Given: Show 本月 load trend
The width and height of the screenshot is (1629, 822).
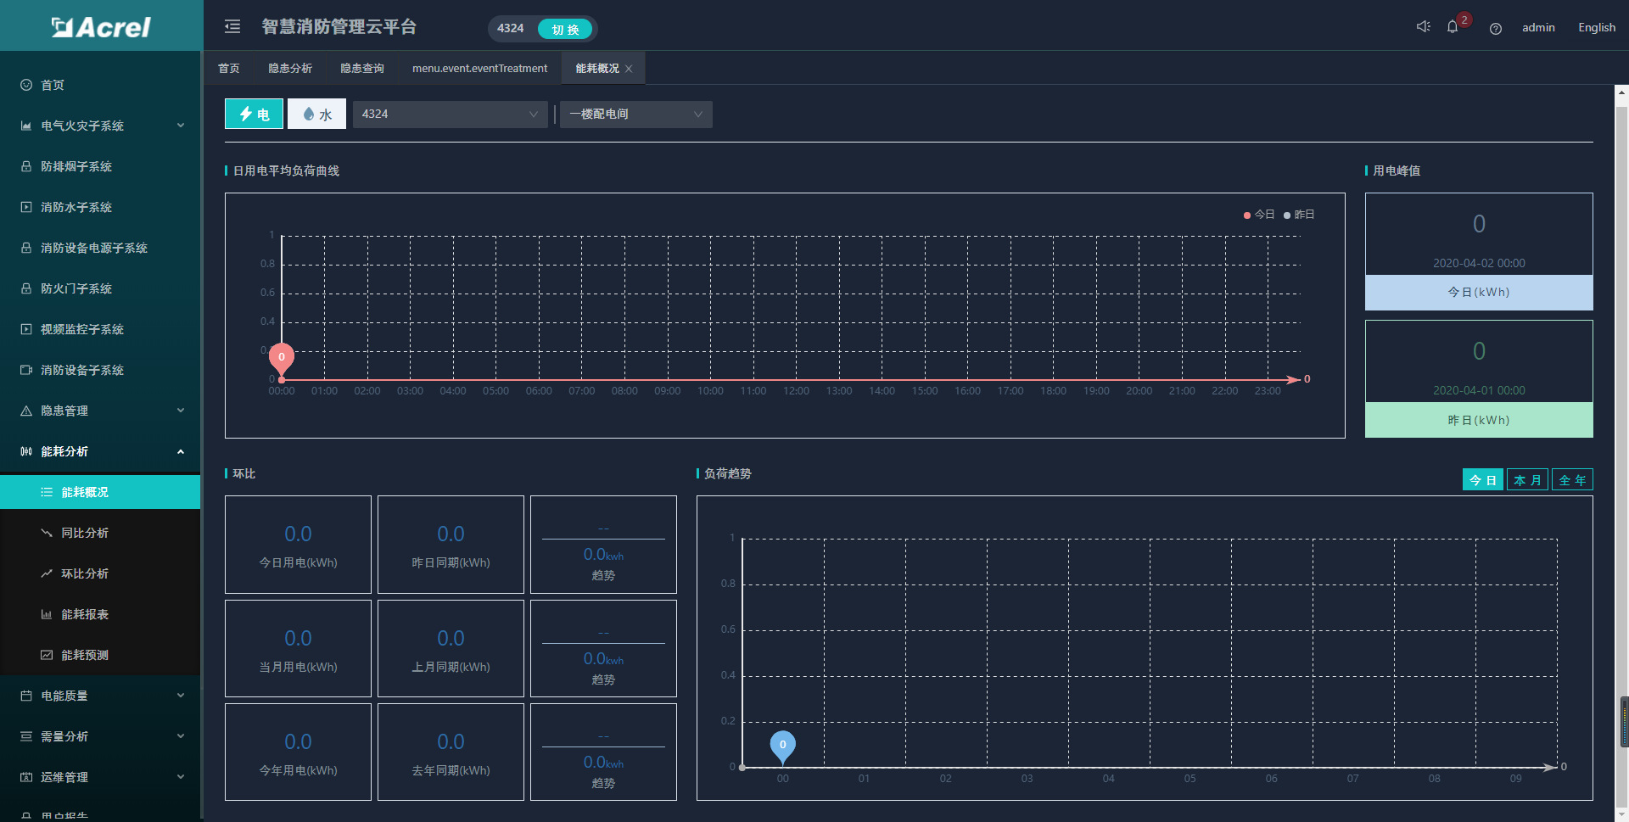Looking at the screenshot, I should click(x=1527, y=480).
